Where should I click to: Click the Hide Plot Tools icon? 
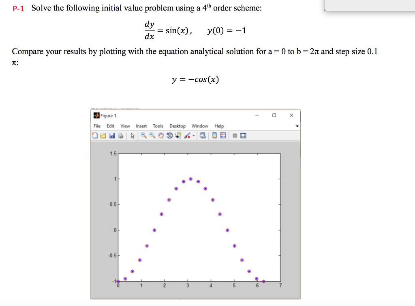pyautogui.click(x=235, y=136)
